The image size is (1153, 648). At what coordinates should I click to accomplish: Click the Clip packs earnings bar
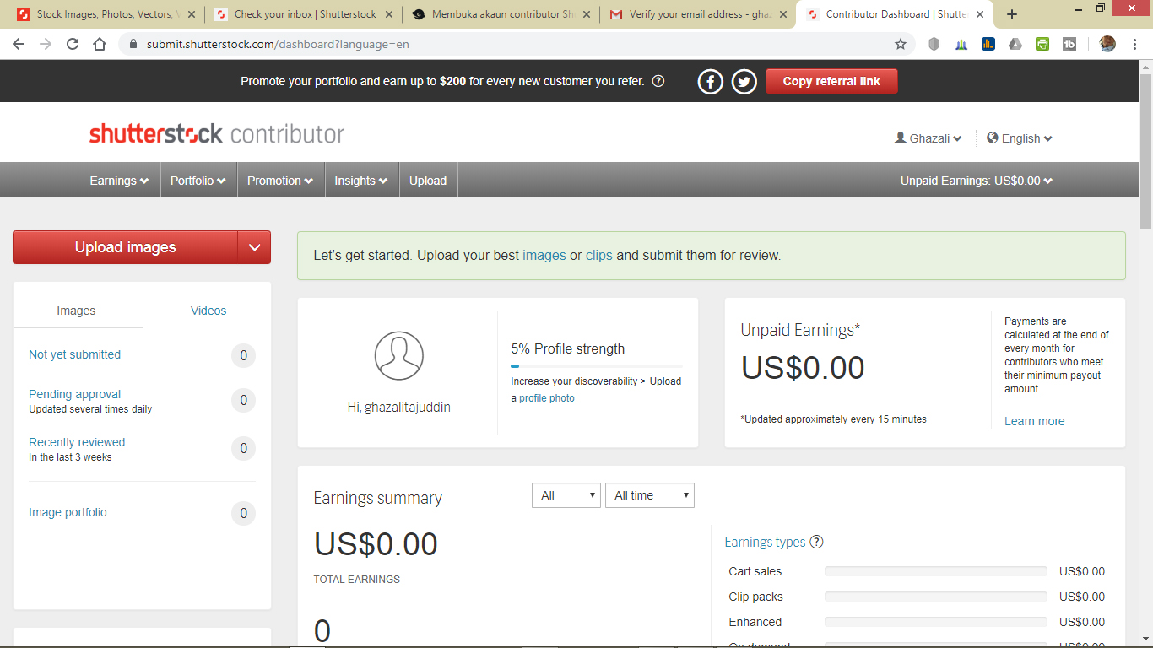point(935,597)
